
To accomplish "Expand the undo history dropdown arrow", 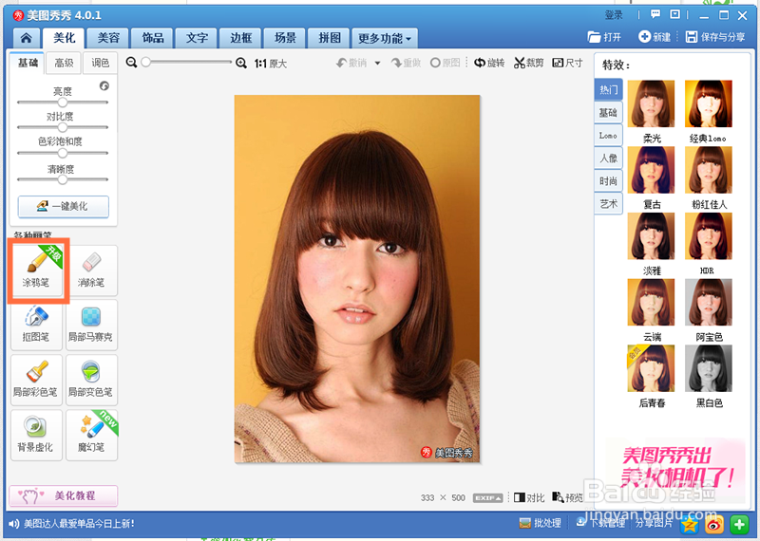I will pyautogui.click(x=377, y=63).
